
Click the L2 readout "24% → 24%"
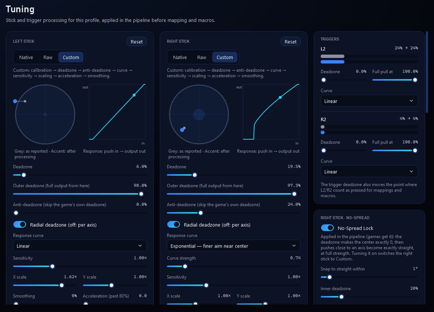pos(406,48)
